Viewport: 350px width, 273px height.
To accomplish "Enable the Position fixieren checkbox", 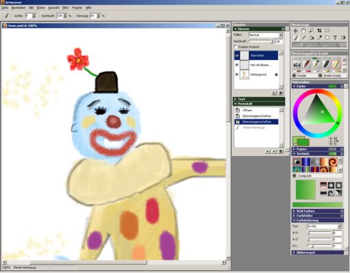I will click(x=235, y=47).
